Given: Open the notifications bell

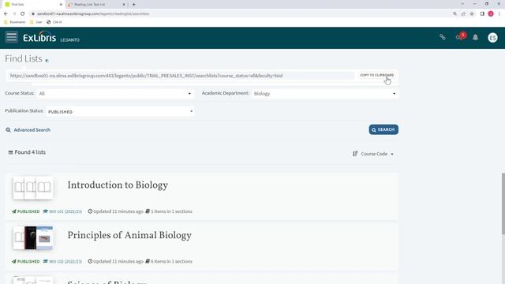Looking at the screenshot, I should 475,37.
